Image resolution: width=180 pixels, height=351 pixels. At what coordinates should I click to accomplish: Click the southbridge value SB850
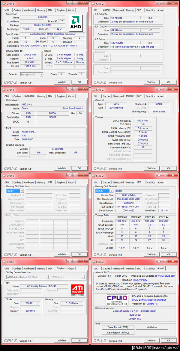click(53, 117)
